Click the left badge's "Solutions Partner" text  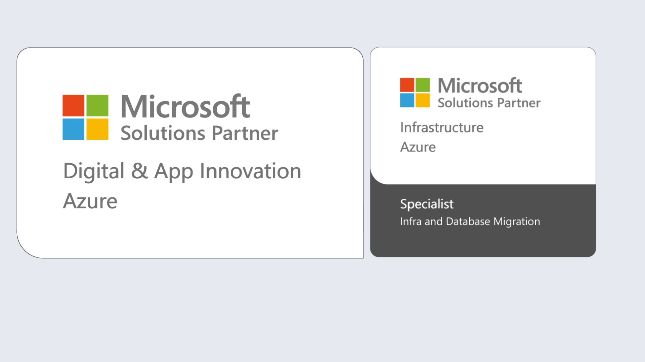(x=199, y=133)
